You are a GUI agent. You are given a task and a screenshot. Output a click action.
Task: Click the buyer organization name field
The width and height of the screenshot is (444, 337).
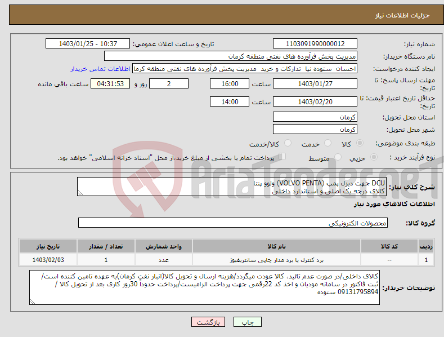(x=231, y=56)
